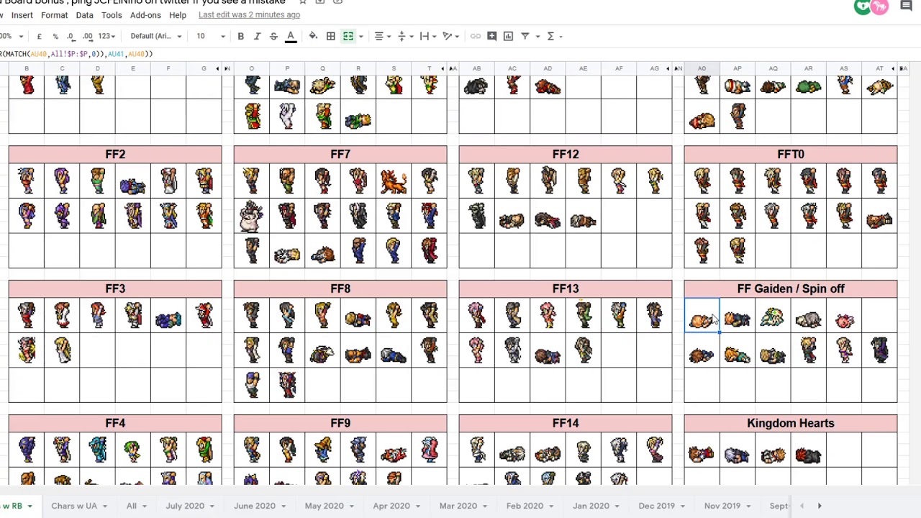The image size is (921, 518).
Task: Open the Default (Ari... font dropdown
Action: click(x=156, y=36)
